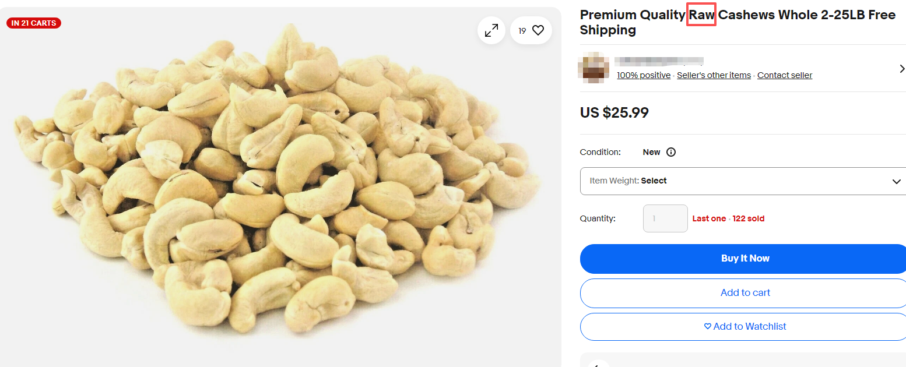The image size is (906, 367).
Task: Click the red Last one text
Action: click(709, 218)
